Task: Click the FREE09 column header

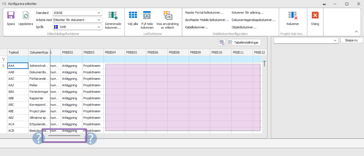Action: click(x=200, y=52)
